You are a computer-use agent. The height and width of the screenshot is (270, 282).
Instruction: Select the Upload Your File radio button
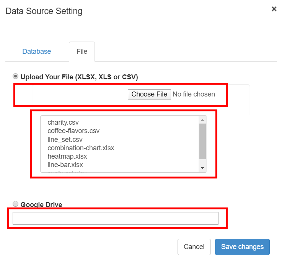16,76
